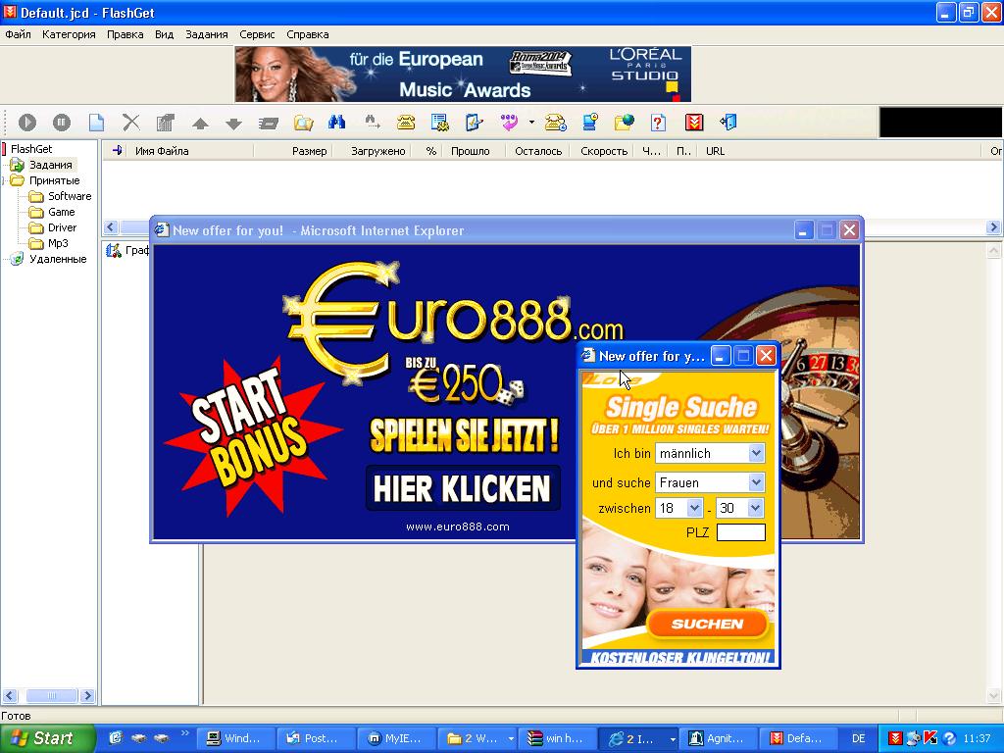Click the binoculars Find icon
Screen dimensions: 1004x753
pyautogui.click(x=337, y=122)
